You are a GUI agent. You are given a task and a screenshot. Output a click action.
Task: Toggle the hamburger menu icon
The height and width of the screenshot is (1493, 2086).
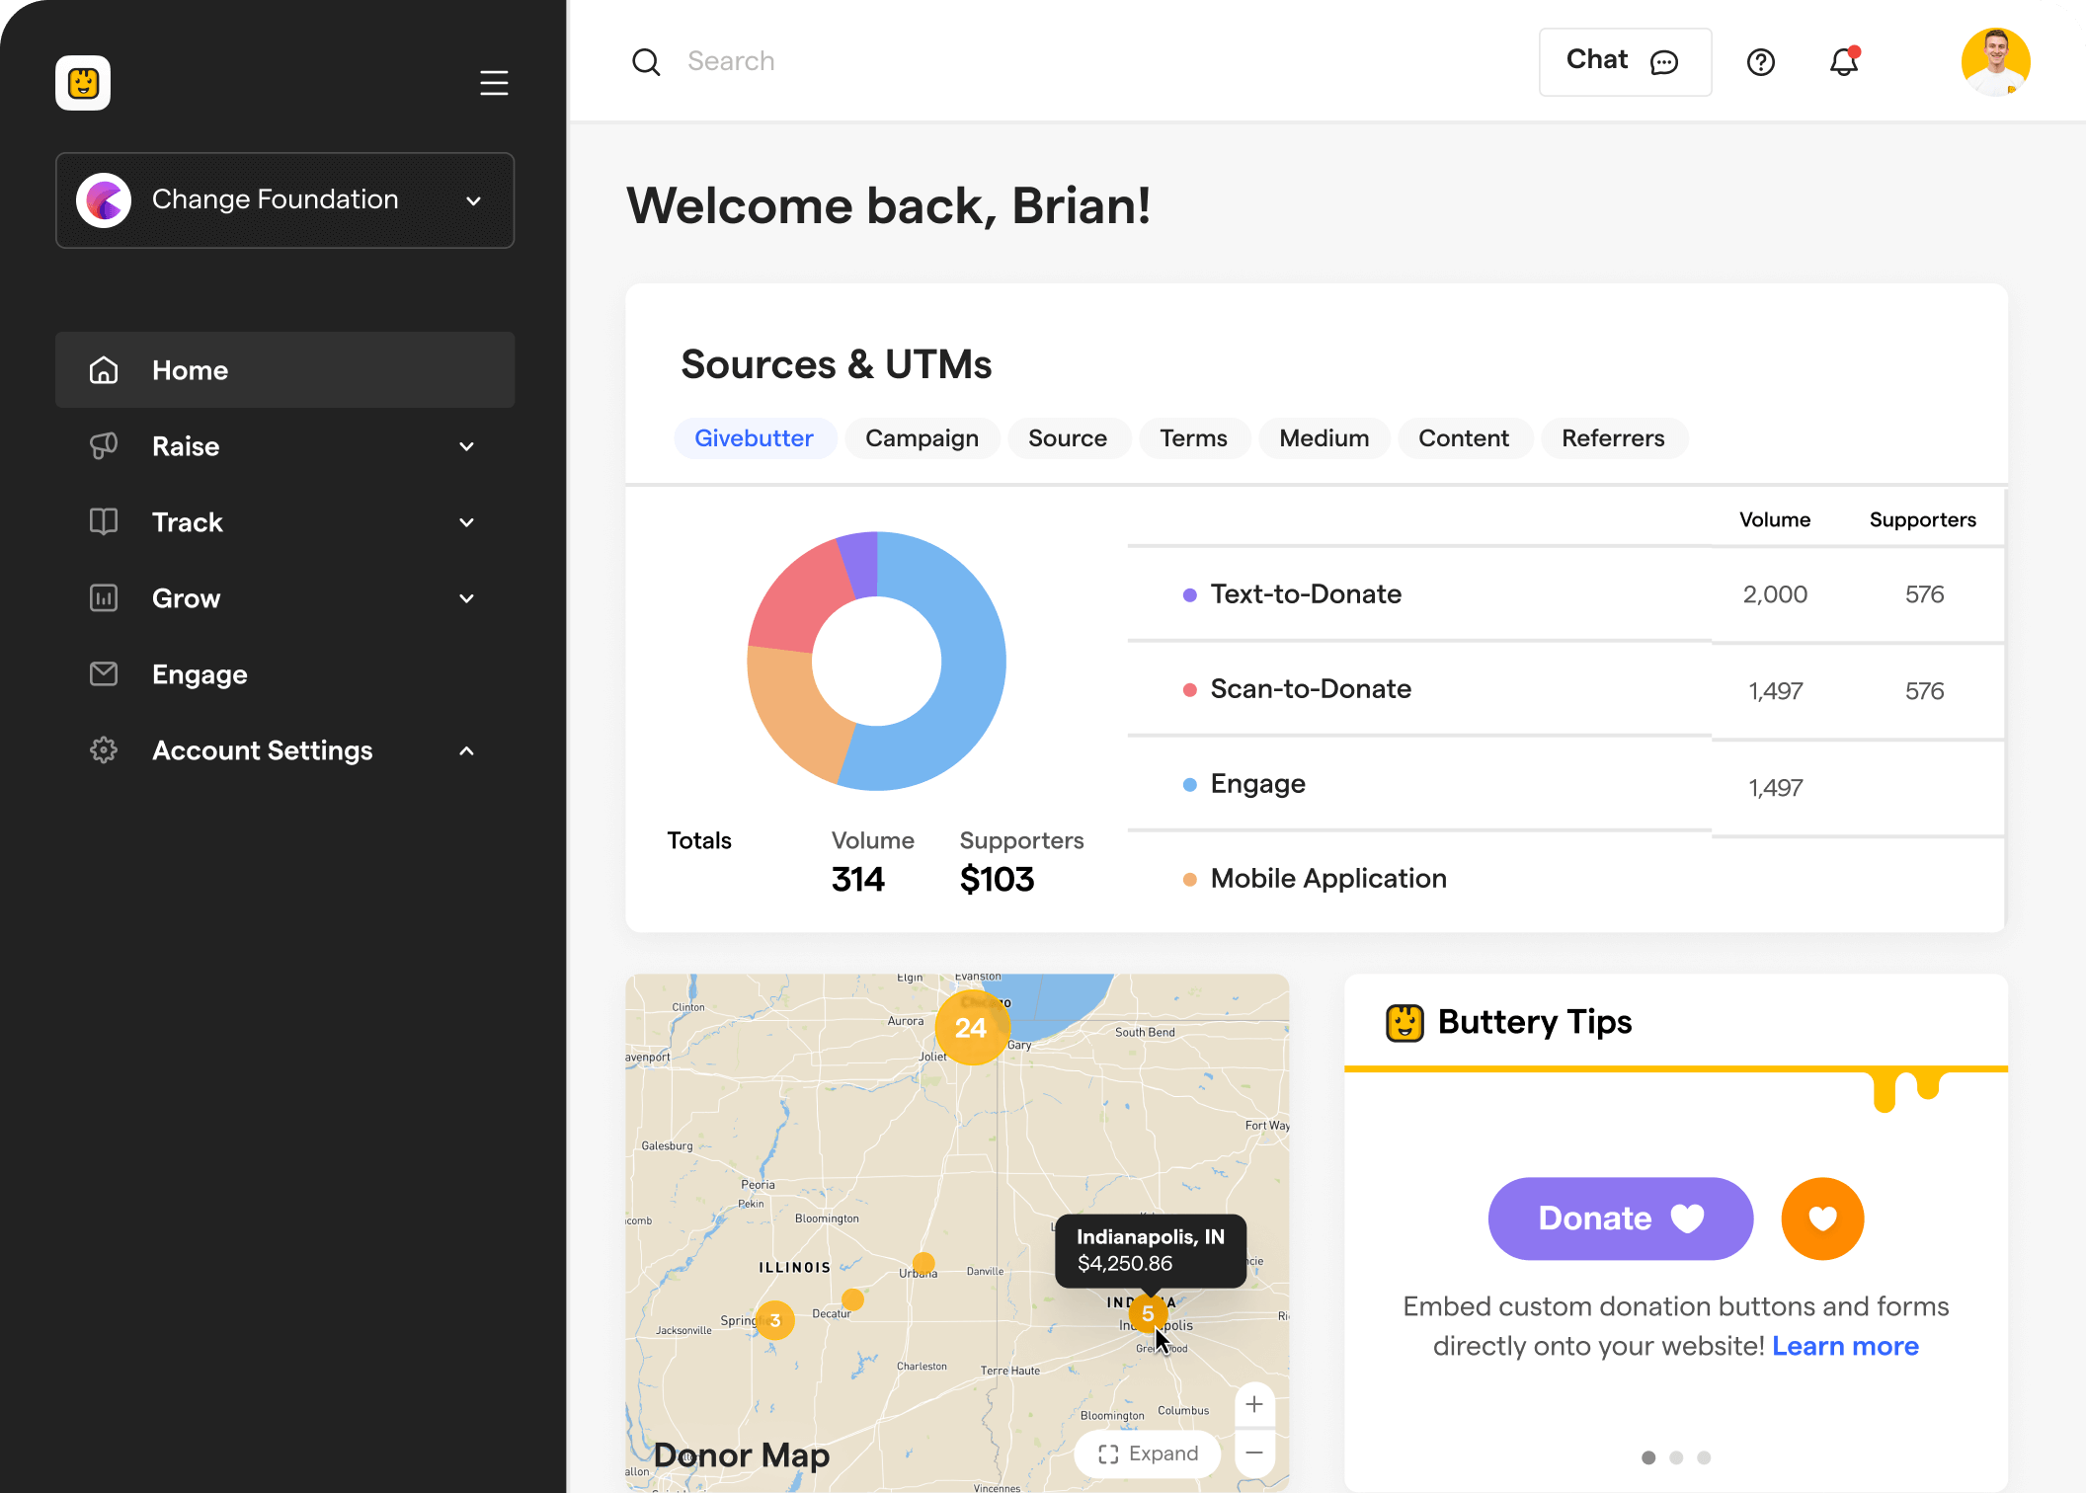pyautogui.click(x=494, y=83)
